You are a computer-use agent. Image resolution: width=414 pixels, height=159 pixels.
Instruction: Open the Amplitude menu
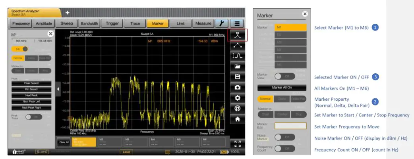click(x=44, y=23)
